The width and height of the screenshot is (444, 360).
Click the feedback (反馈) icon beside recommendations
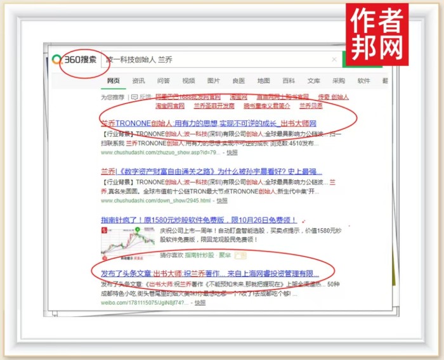(x=135, y=97)
